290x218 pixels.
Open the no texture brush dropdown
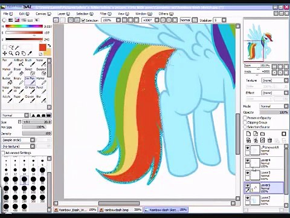point(18,146)
